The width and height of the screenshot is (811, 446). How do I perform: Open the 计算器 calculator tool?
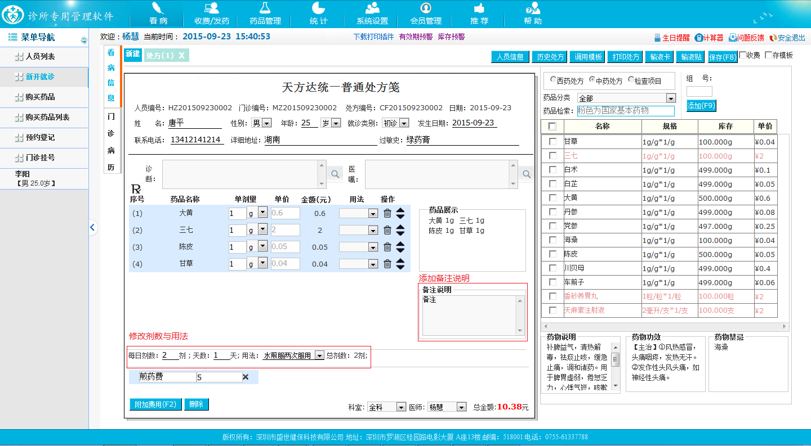tap(708, 38)
